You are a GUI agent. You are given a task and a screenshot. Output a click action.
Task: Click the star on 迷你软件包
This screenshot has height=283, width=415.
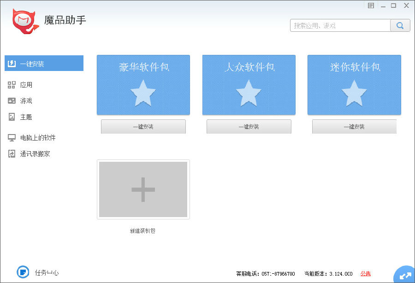(354, 93)
